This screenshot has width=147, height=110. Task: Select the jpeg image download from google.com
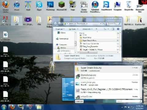point(107,83)
